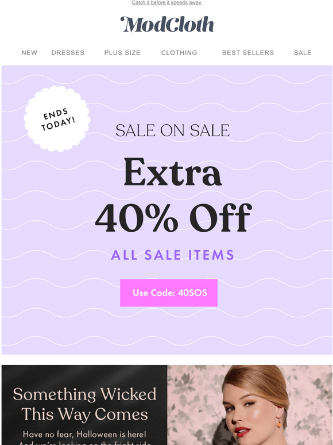Open the CLOTHING category
333x445 pixels.
179,53
